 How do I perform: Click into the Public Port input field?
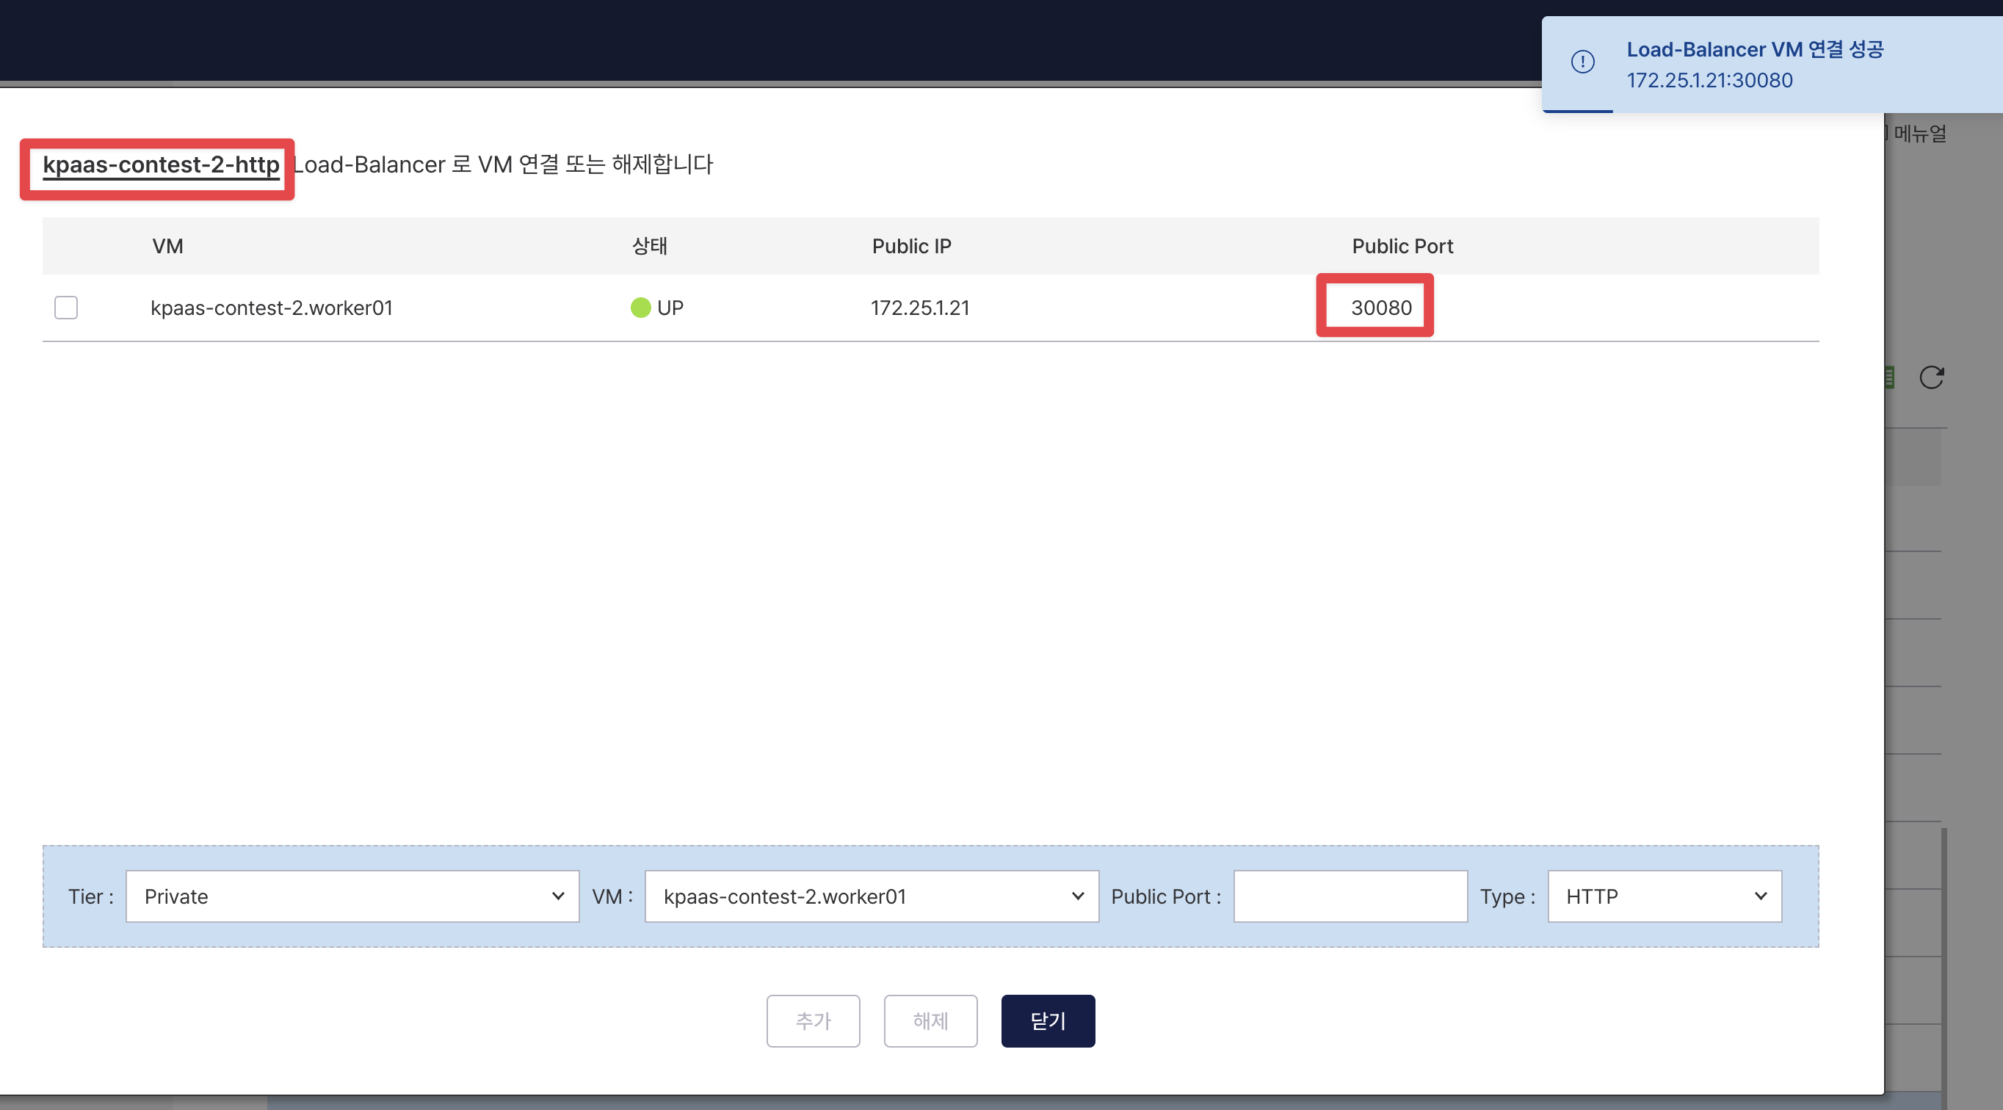1350,896
